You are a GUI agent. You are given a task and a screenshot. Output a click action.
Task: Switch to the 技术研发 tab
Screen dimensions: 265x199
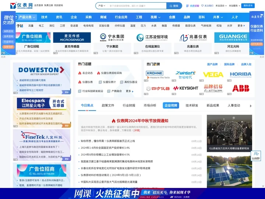click(192, 105)
